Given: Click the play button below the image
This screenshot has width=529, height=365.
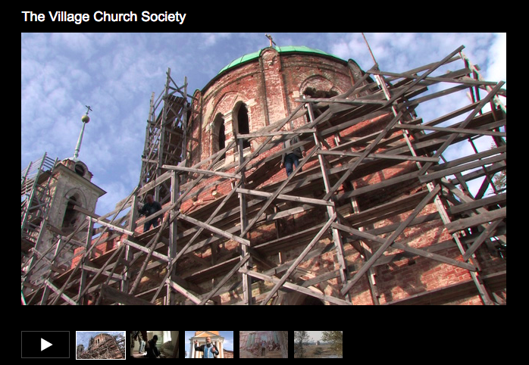Looking at the screenshot, I should [45, 345].
